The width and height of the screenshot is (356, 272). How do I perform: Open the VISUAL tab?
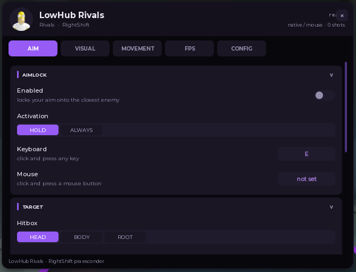point(85,48)
